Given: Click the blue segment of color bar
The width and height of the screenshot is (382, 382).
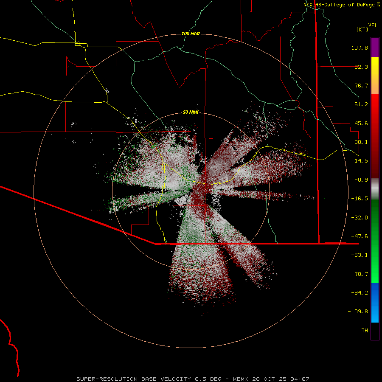Looking at the screenshot, I should click(x=375, y=303).
